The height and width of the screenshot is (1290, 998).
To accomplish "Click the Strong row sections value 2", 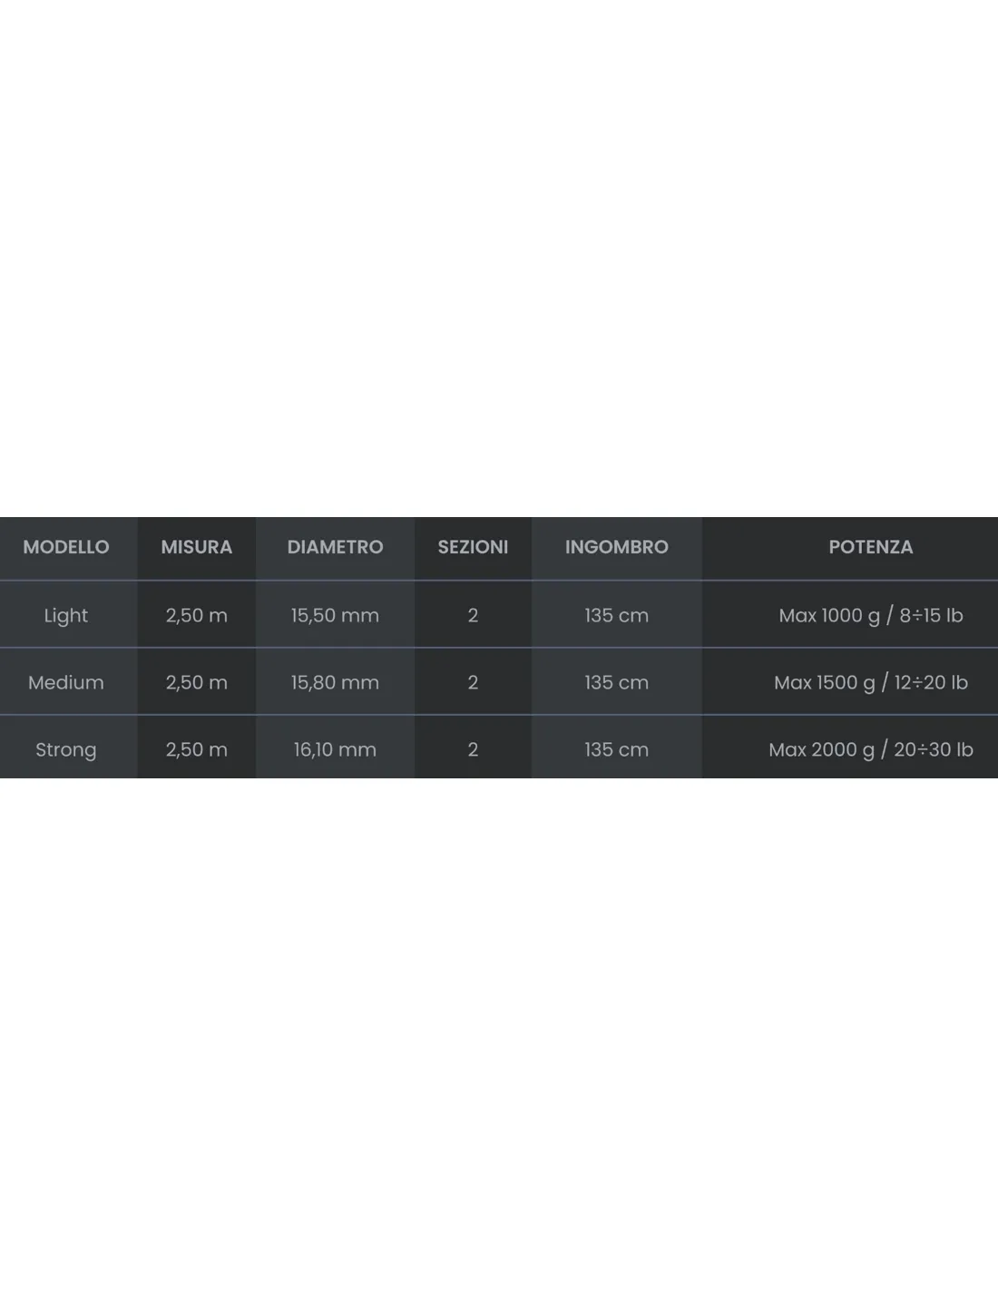I will (473, 750).
